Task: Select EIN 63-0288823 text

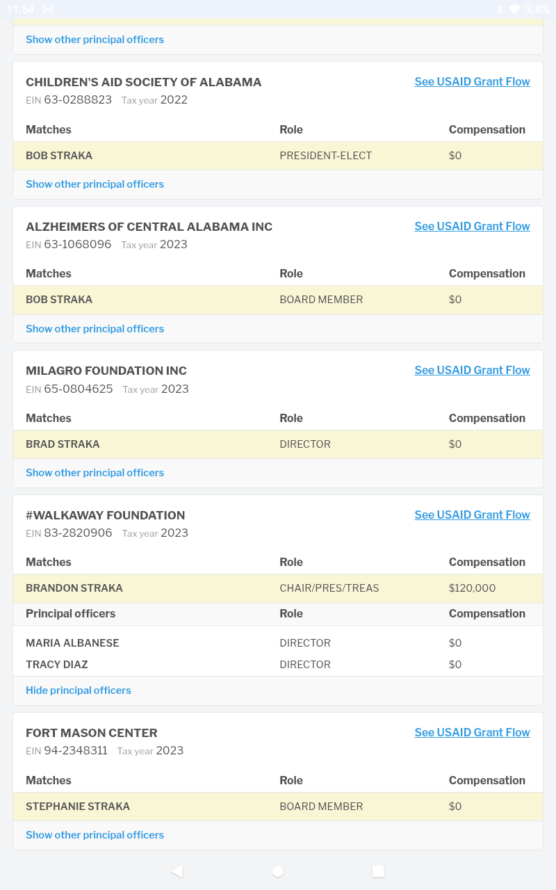Action: (x=69, y=100)
